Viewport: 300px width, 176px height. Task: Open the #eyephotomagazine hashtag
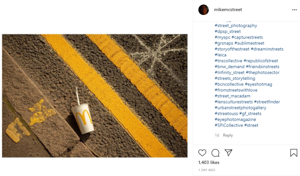click(235, 119)
